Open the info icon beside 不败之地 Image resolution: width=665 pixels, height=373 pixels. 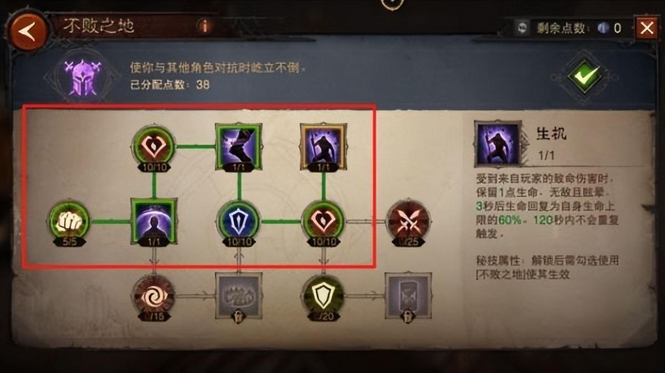[206, 26]
